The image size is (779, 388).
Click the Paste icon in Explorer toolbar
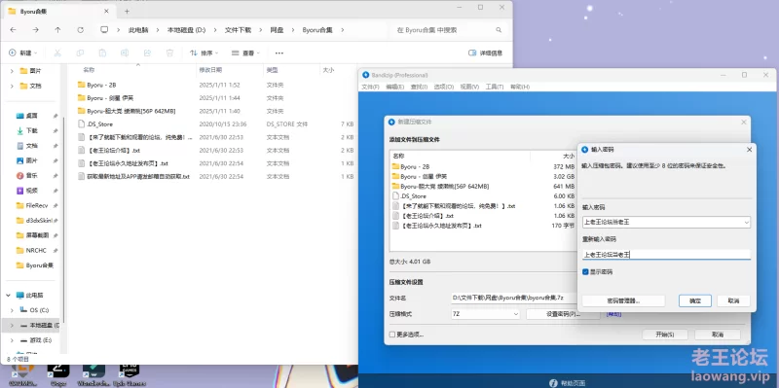[102, 53]
